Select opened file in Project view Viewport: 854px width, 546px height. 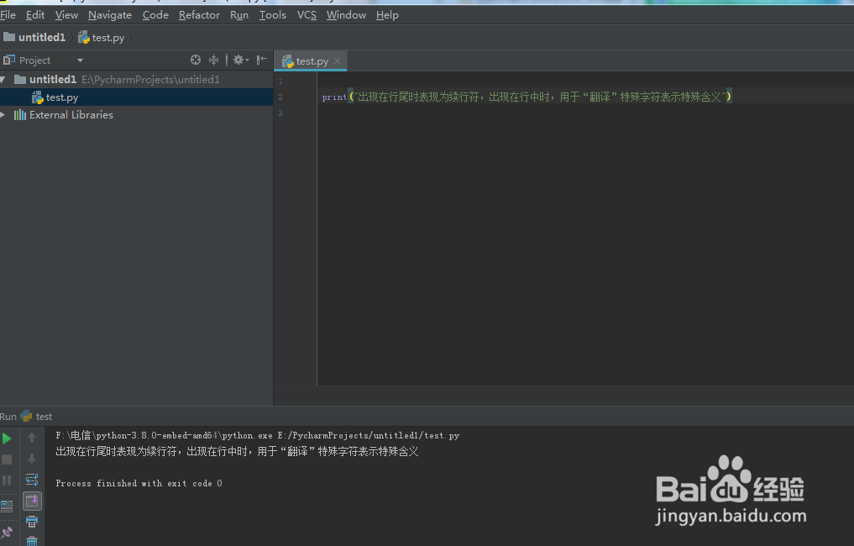(x=196, y=60)
